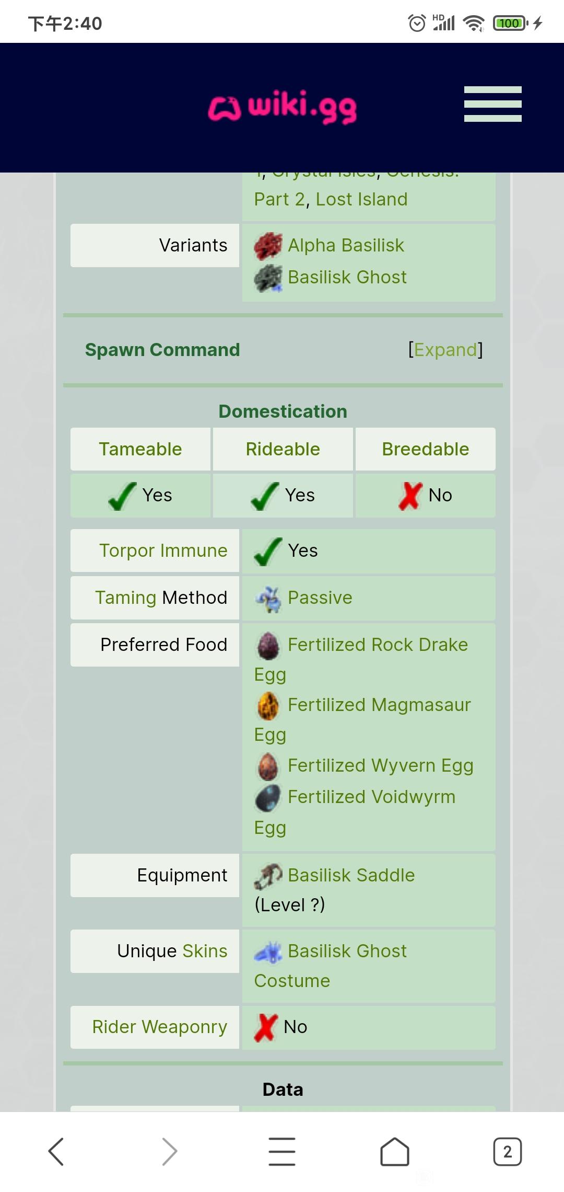Open the Breedable header link
The image size is (564, 1192).
[426, 449]
